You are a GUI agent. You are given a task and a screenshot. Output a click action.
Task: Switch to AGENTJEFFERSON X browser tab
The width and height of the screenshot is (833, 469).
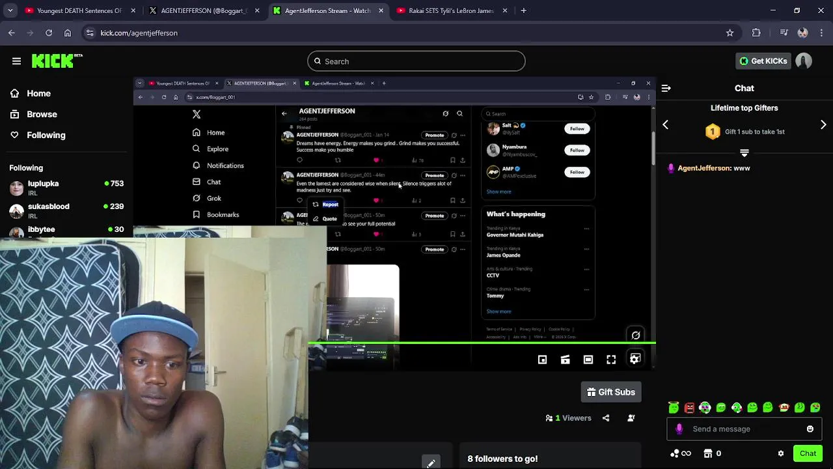tap(202, 10)
